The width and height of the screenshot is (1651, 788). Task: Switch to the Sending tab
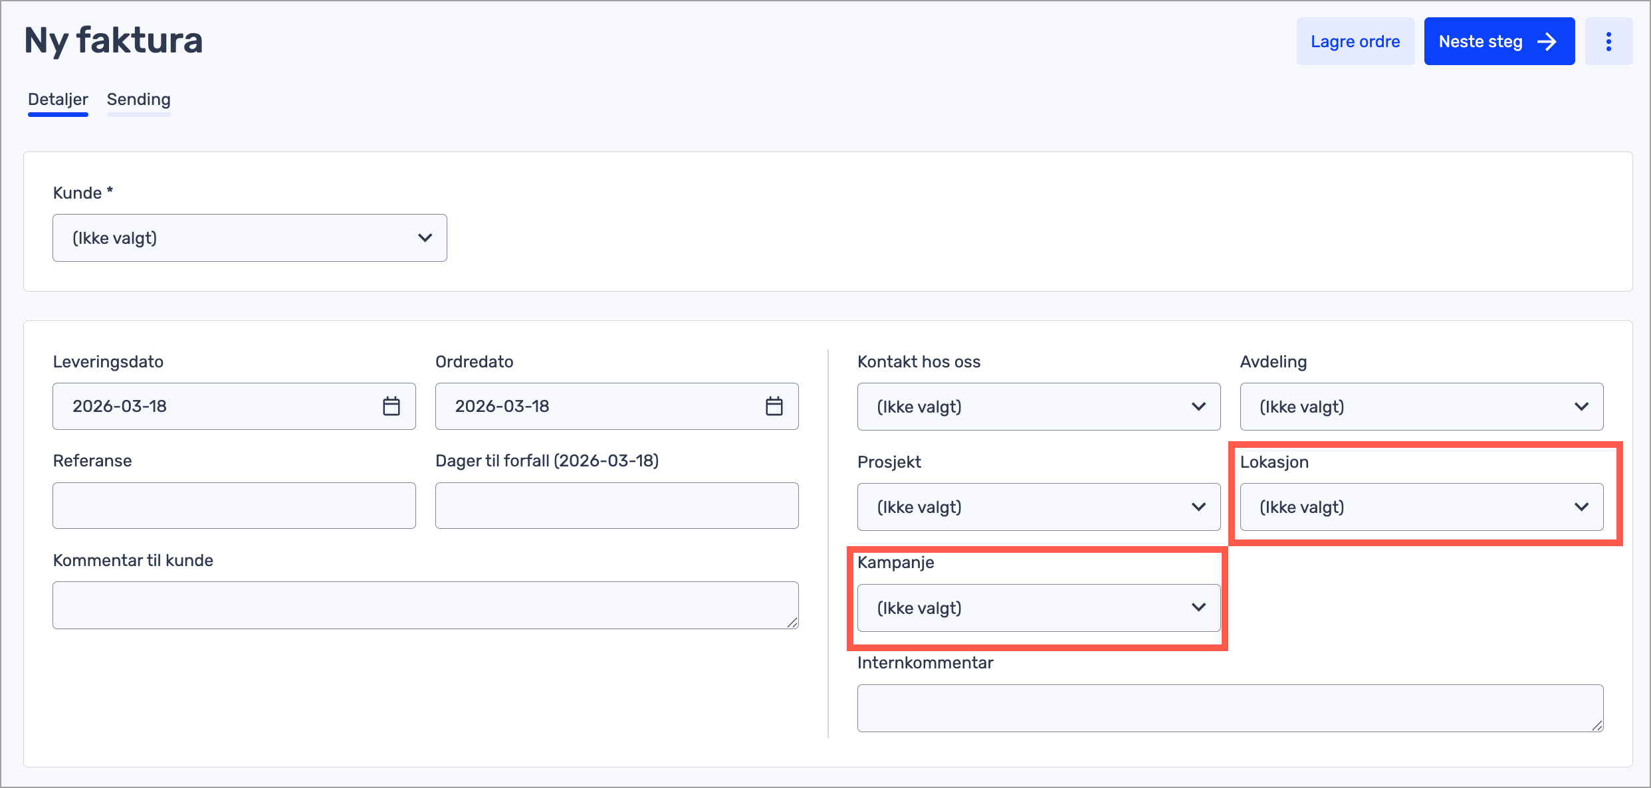pyautogui.click(x=138, y=100)
